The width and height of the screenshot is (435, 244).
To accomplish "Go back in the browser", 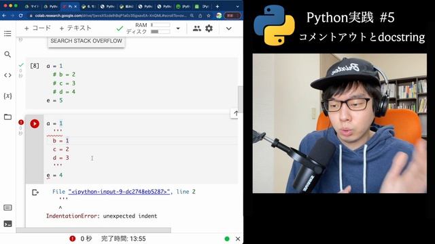I will tap(4, 16).
